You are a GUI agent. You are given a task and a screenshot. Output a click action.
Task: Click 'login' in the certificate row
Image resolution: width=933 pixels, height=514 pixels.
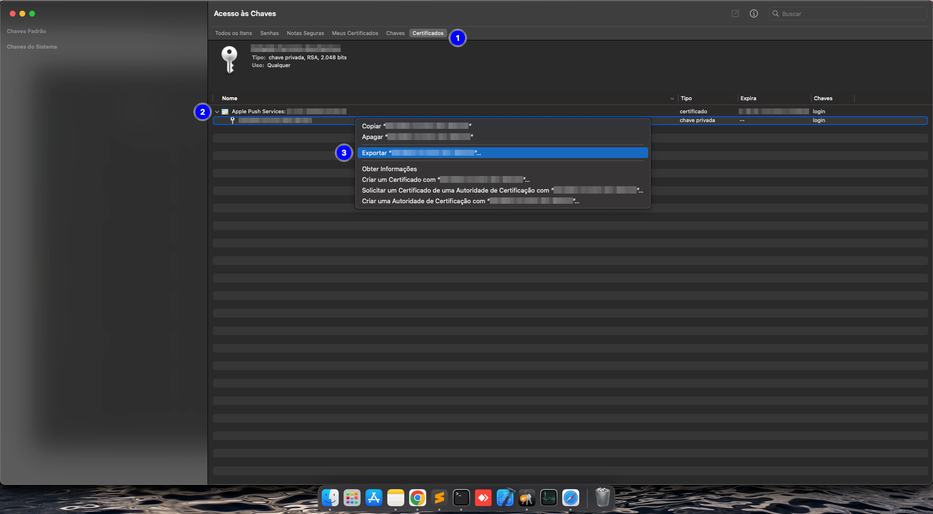click(819, 112)
